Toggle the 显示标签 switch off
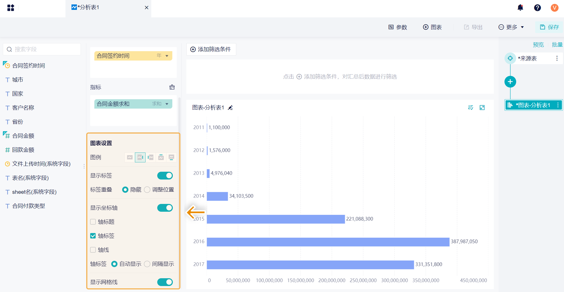The image size is (564, 292). 165,176
